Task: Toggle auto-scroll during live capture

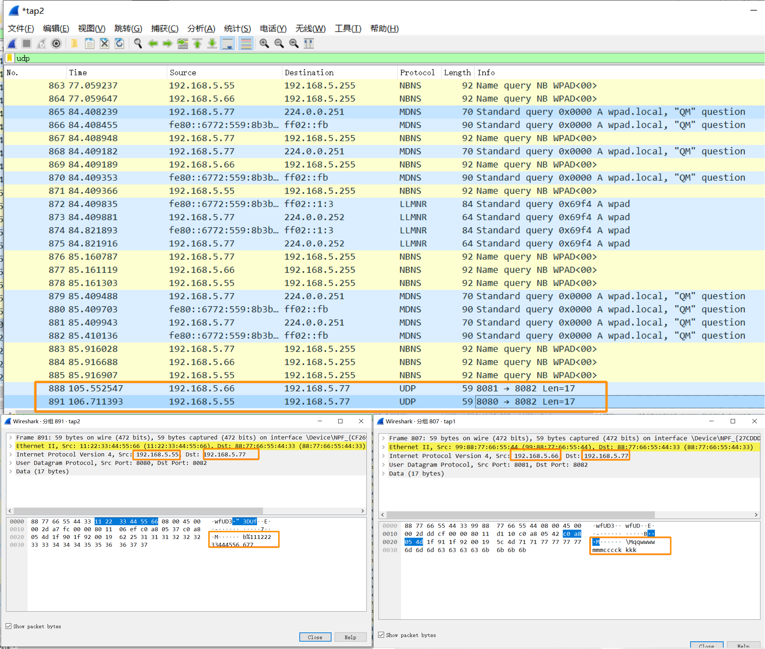Action: 227,44
